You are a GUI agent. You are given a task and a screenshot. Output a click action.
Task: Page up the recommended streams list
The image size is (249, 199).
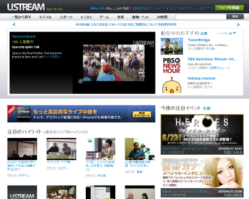click(x=230, y=33)
